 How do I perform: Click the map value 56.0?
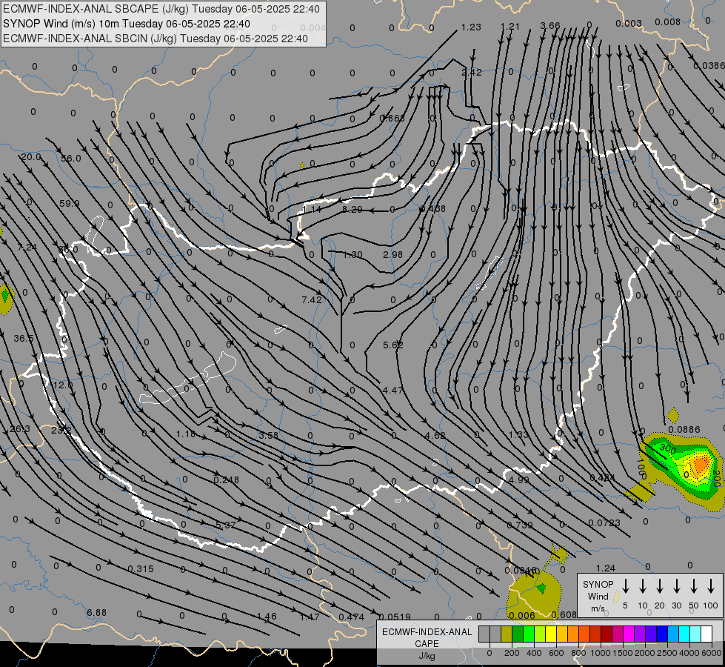(71, 159)
